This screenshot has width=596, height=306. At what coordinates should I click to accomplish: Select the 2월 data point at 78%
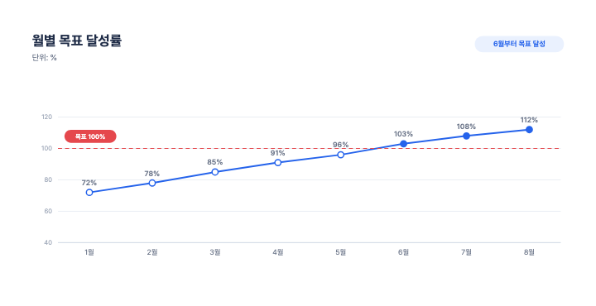click(x=152, y=183)
